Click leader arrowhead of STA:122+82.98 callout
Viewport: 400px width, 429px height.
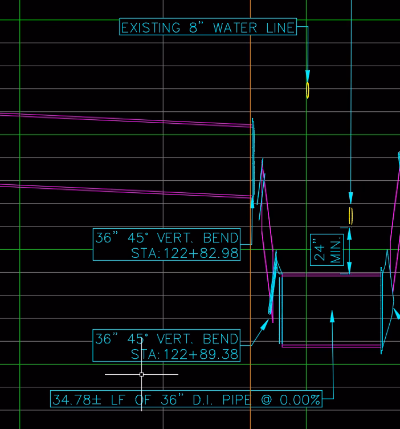[252, 203]
